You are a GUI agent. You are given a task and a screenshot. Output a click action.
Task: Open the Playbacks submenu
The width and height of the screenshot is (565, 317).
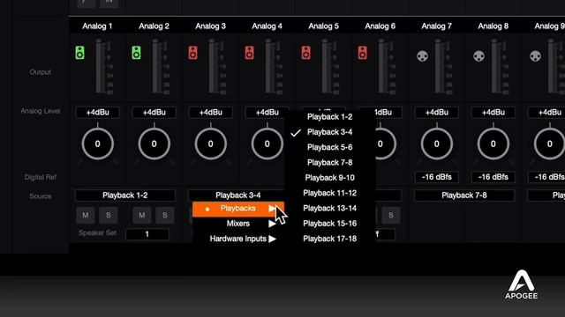(238, 209)
